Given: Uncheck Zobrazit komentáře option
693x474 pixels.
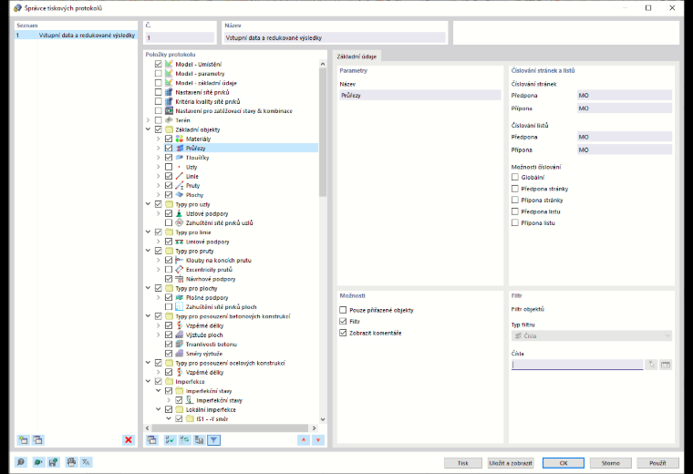Looking at the screenshot, I should (343, 333).
